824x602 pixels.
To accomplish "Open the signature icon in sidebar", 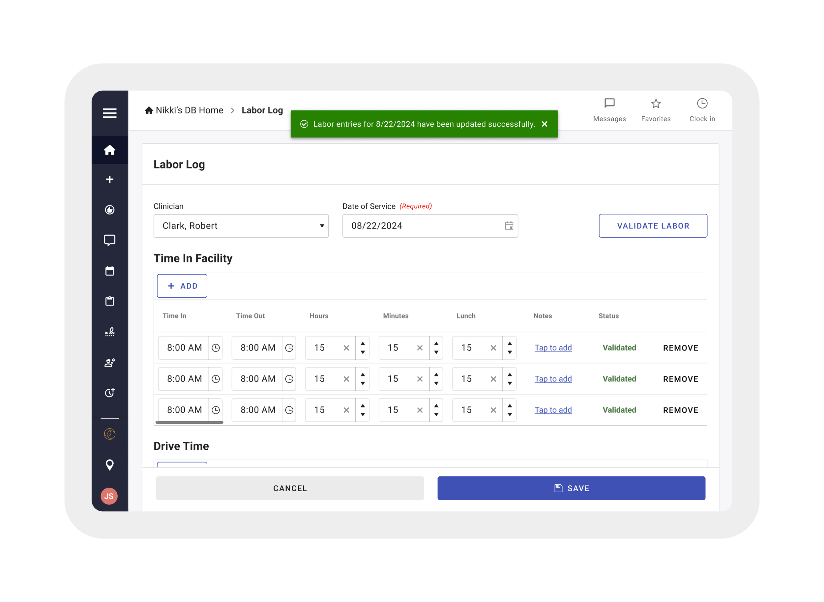I will click(x=109, y=332).
